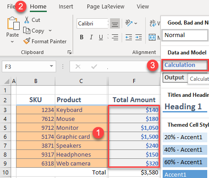209x178 pixels.
Task: Select the Product header cell
Action: point(81,100)
